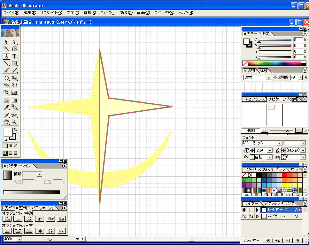Hide レイヤー 2 using its eye icon
Viewport: 309px width, 245px height.
point(244,210)
